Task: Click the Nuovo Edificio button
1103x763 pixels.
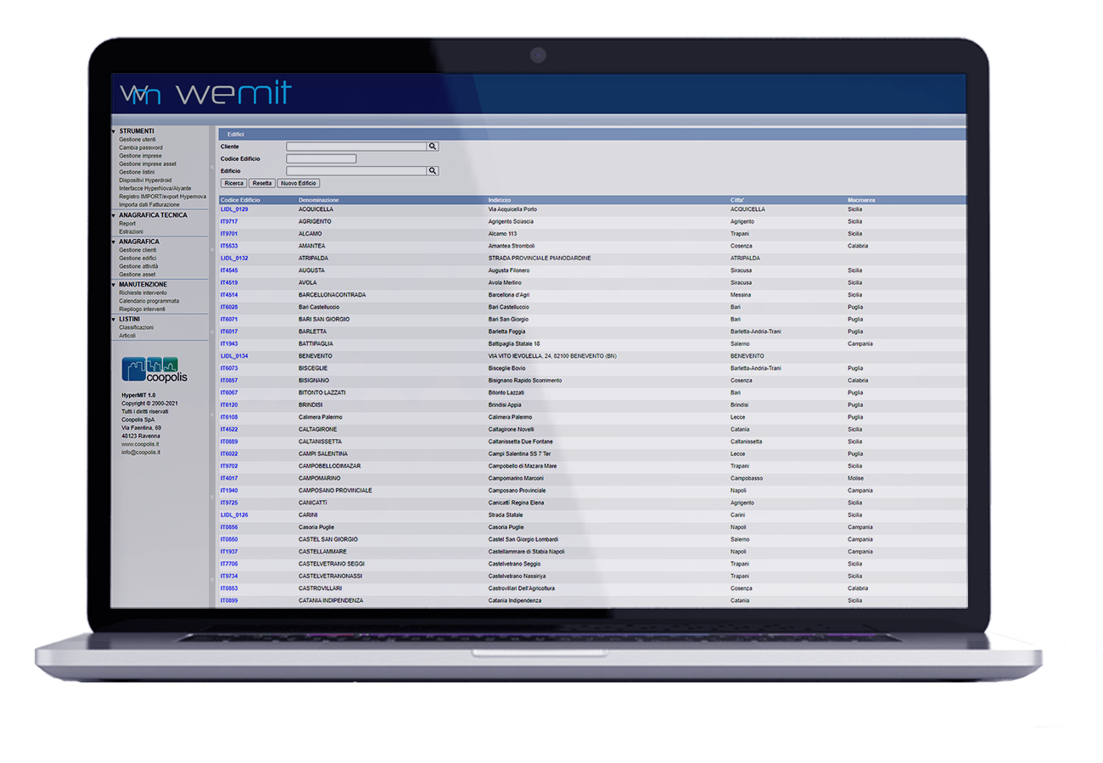Action: pyautogui.click(x=298, y=183)
